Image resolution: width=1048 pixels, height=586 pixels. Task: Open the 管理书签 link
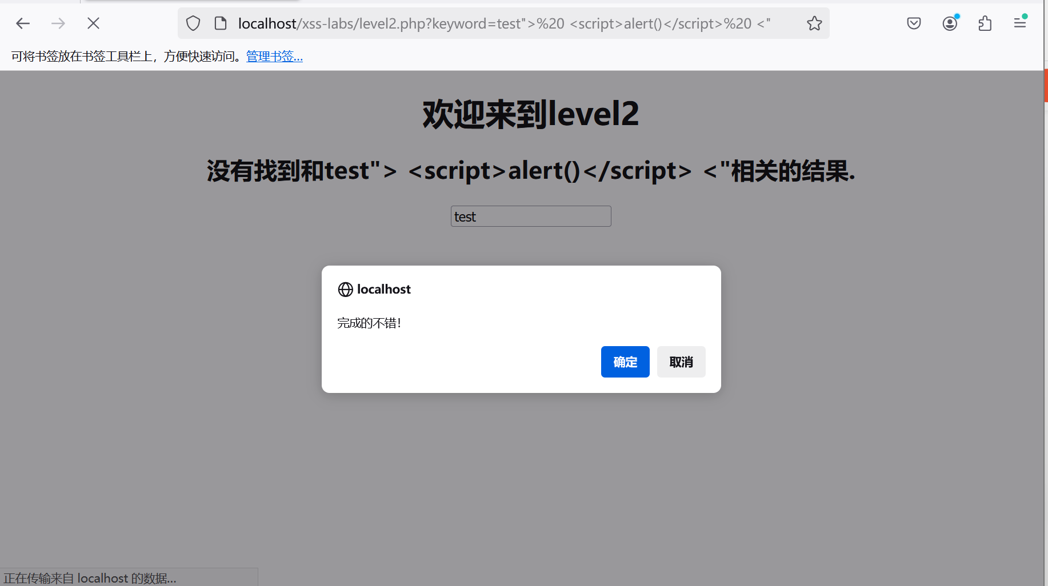tap(274, 56)
